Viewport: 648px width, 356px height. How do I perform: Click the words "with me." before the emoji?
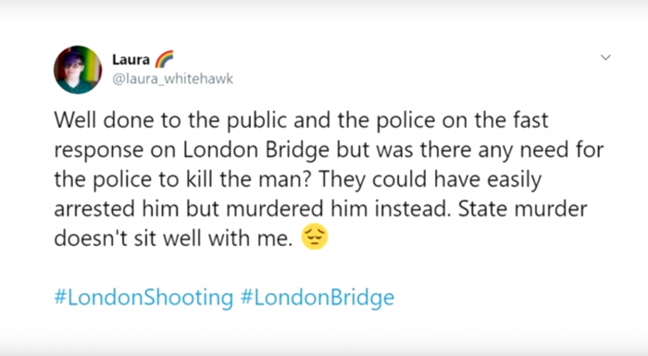(x=251, y=239)
